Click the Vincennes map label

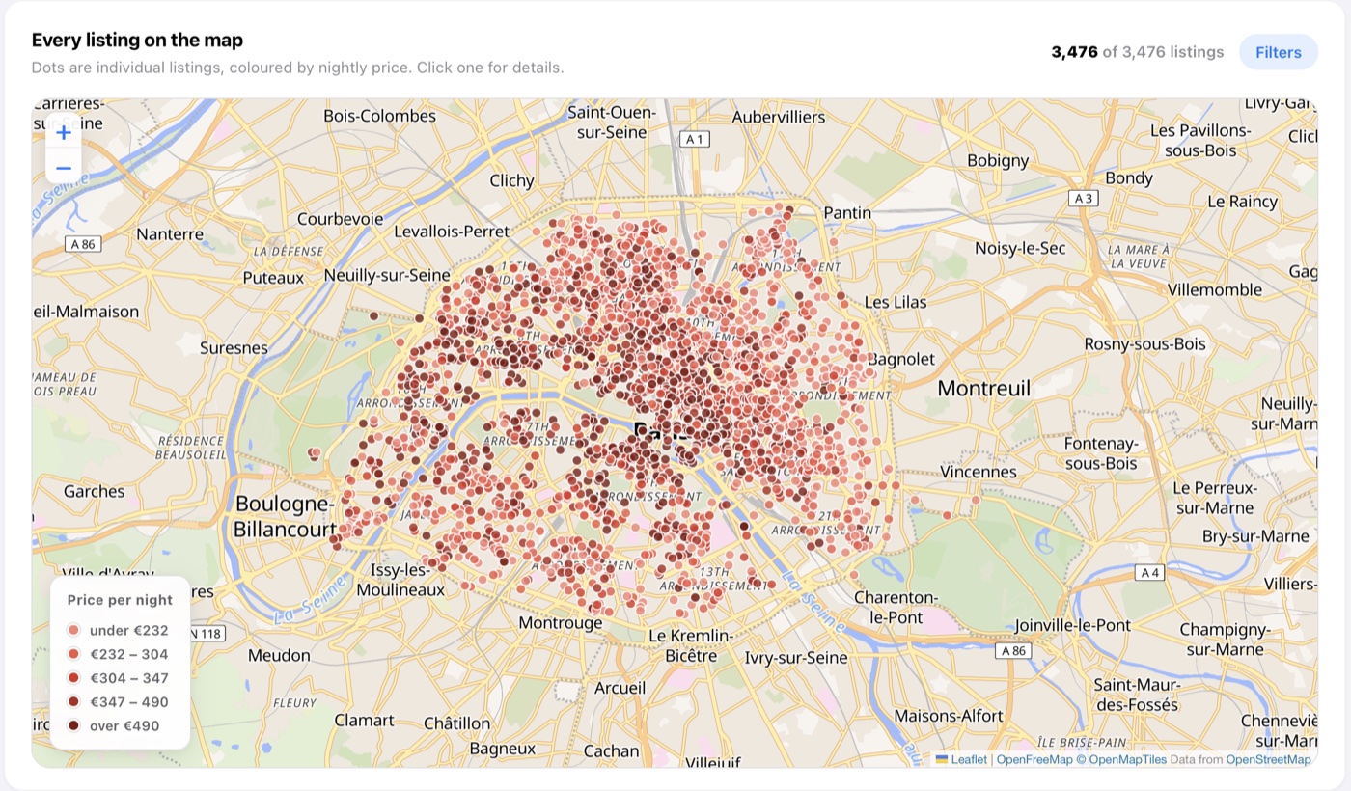pyautogui.click(x=979, y=472)
